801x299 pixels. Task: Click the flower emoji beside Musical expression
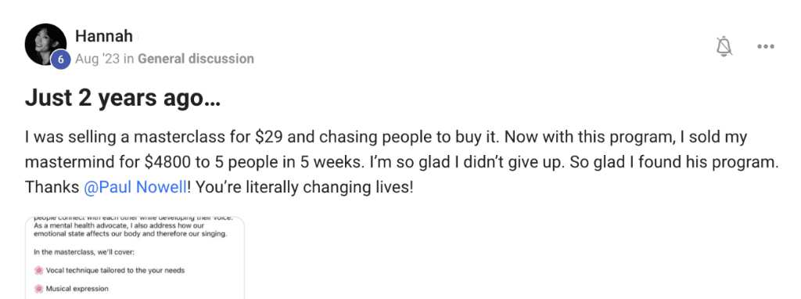pyautogui.click(x=39, y=289)
